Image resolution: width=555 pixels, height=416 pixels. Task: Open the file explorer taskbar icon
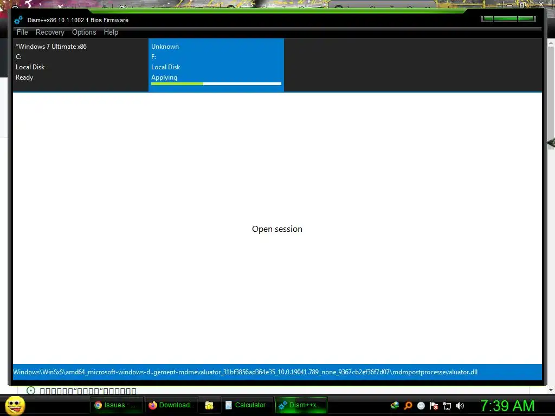pyautogui.click(x=209, y=405)
